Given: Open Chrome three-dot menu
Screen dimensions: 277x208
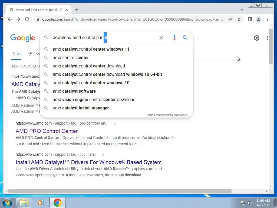Looking at the screenshot, I should tap(267, 19).
